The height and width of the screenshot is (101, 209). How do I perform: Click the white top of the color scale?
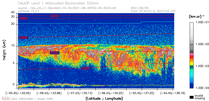point(191,23)
